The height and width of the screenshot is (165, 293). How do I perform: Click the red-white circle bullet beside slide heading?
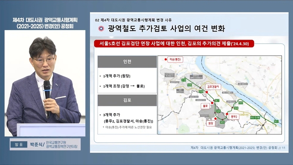point(101,28)
